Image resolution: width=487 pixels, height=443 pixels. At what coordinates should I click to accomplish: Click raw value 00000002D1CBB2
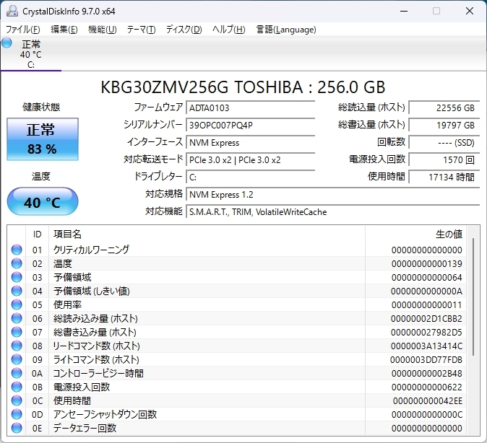[x=426, y=319]
